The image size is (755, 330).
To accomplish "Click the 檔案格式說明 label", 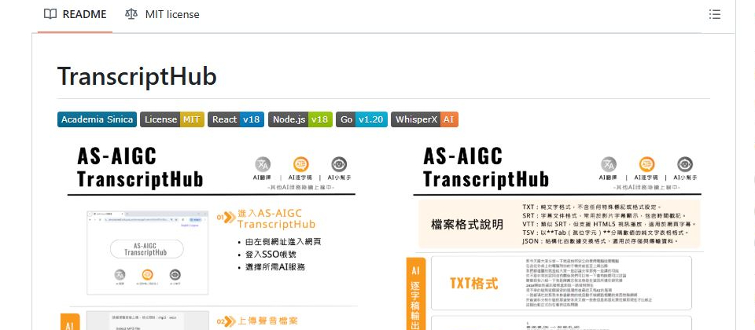I will pos(467,224).
